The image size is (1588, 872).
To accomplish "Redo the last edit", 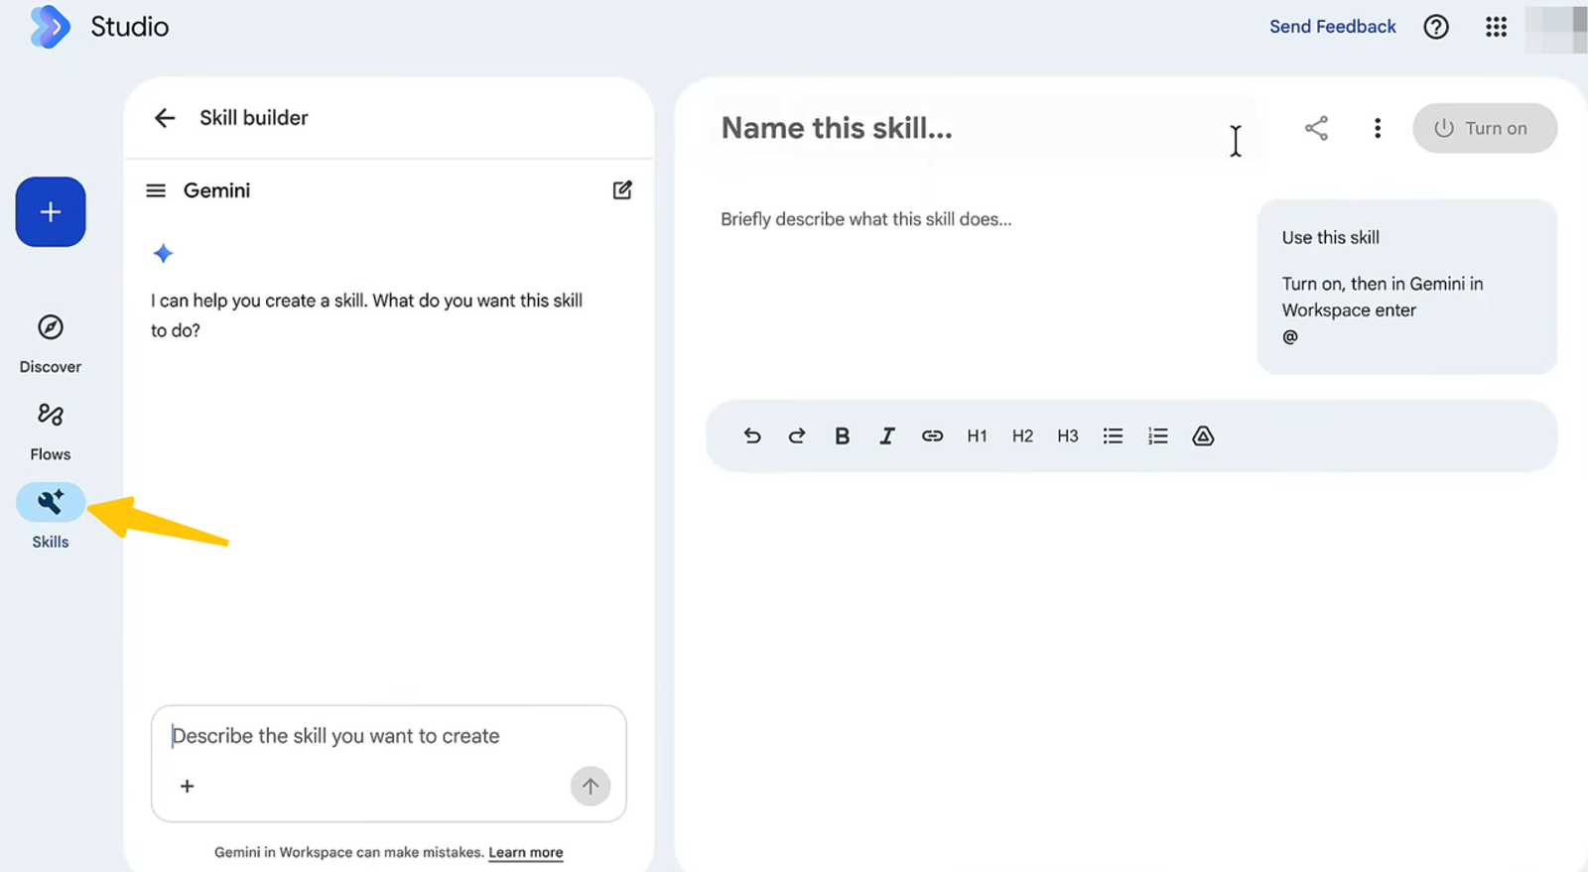I will 797,436.
